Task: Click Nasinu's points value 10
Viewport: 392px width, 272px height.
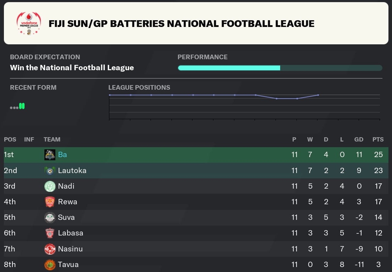Action: click(378, 249)
